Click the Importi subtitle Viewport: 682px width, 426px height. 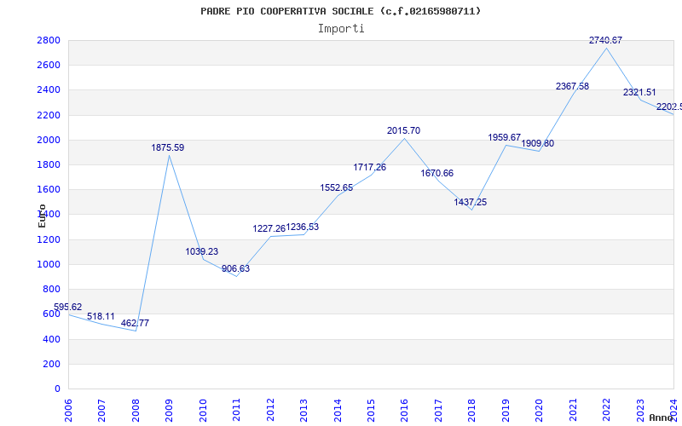(x=341, y=29)
